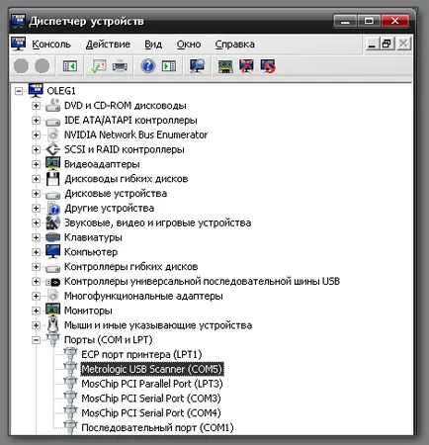This screenshot has width=429, height=445.
Task: Select Другие устройства label
Action: pyautogui.click(x=110, y=209)
